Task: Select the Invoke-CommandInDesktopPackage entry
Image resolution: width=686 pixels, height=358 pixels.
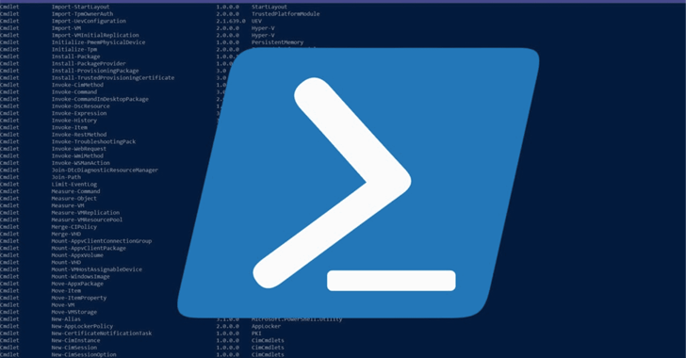Action: (100, 99)
